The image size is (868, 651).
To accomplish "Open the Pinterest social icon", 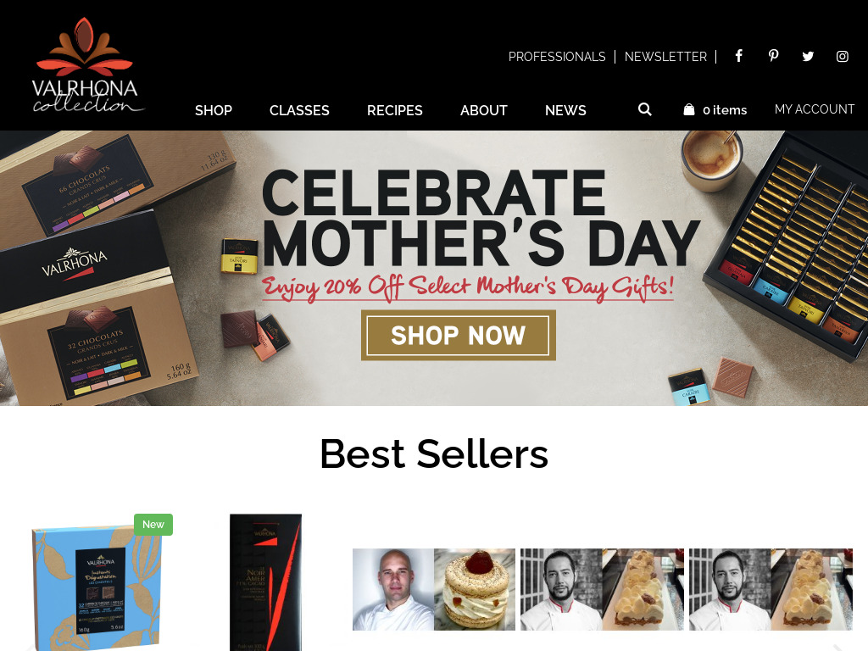I will pyautogui.click(x=773, y=56).
